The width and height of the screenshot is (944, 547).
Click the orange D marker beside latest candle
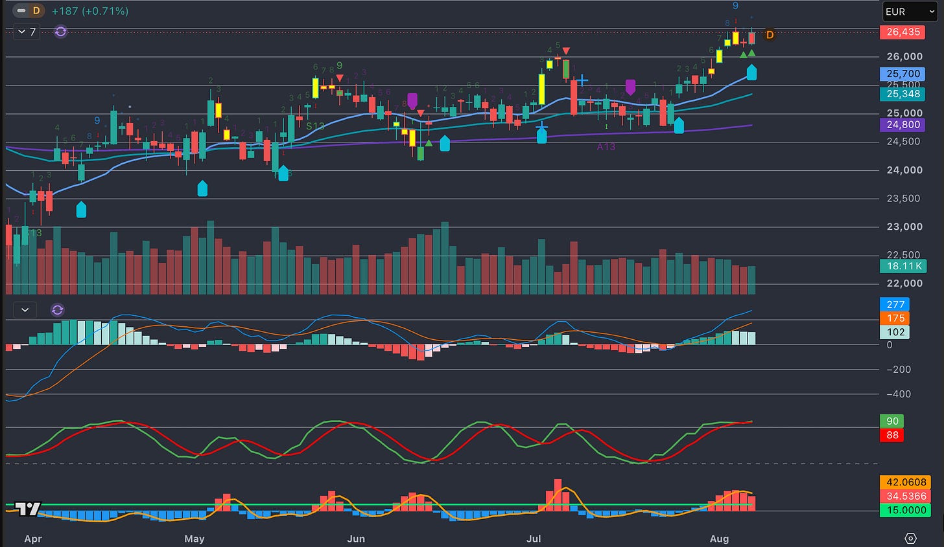click(770, 35)
